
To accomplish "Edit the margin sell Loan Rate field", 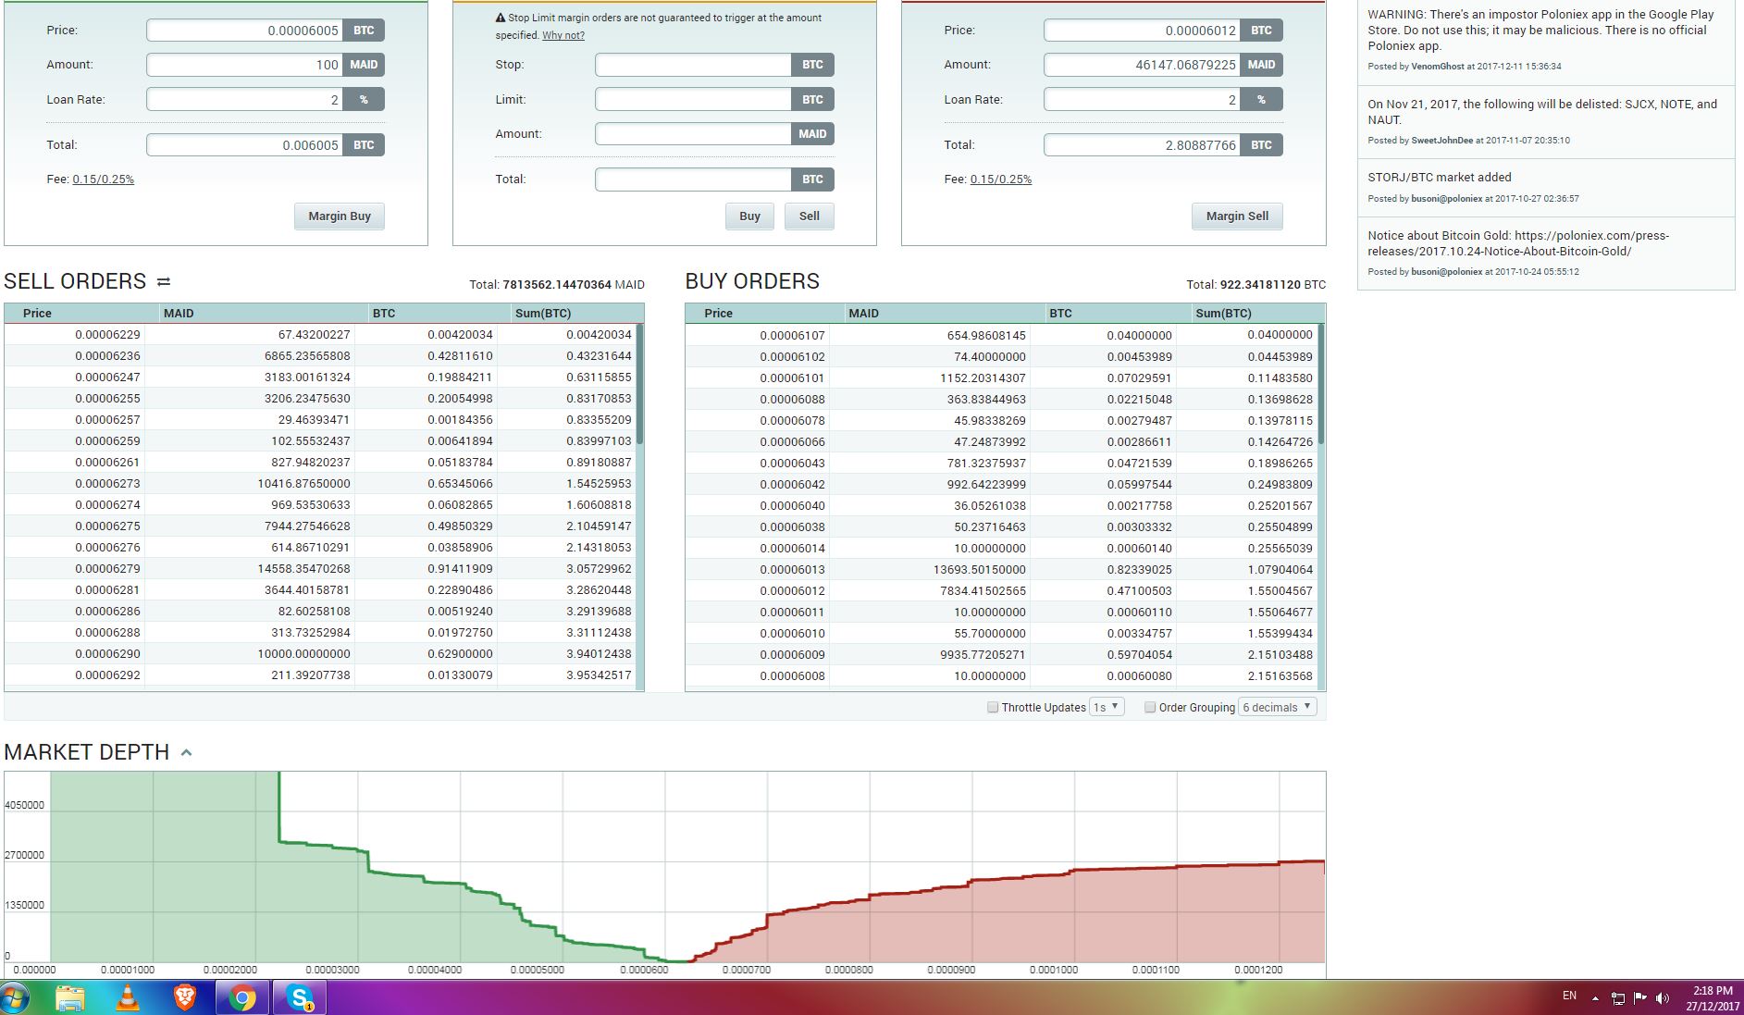I will point(1142,99).
